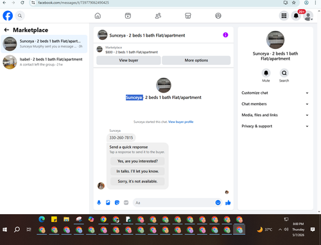321x245 pixels.
Task: Open the clock showing 8:00 PM Thursday
Action: click(x=299, y=230)
